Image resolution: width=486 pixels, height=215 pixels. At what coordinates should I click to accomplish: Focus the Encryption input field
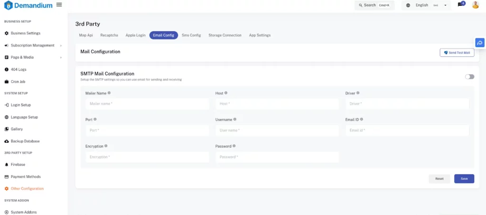(x=147, y=157)
